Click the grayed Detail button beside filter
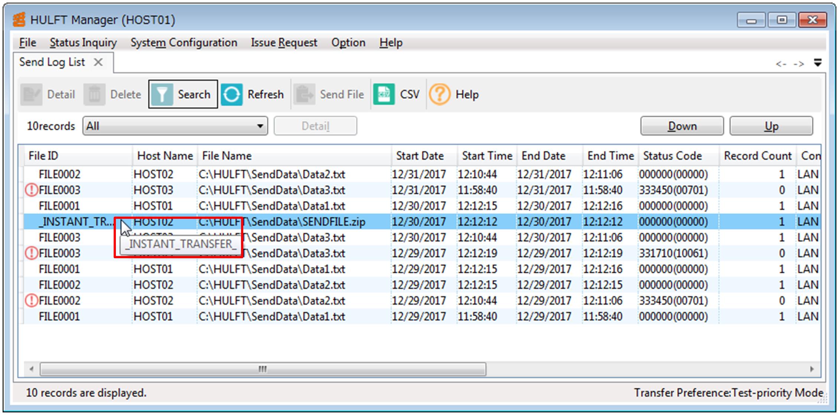 tap(315, 126)
